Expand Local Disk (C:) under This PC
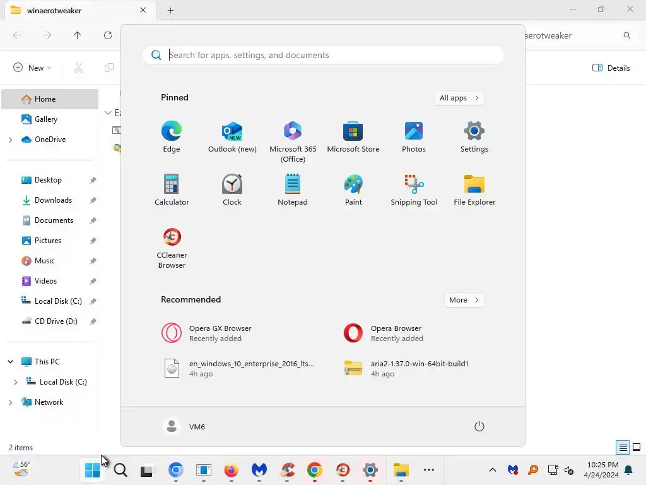The height and width of the screenshot is (485, 646). pos(16,382)
